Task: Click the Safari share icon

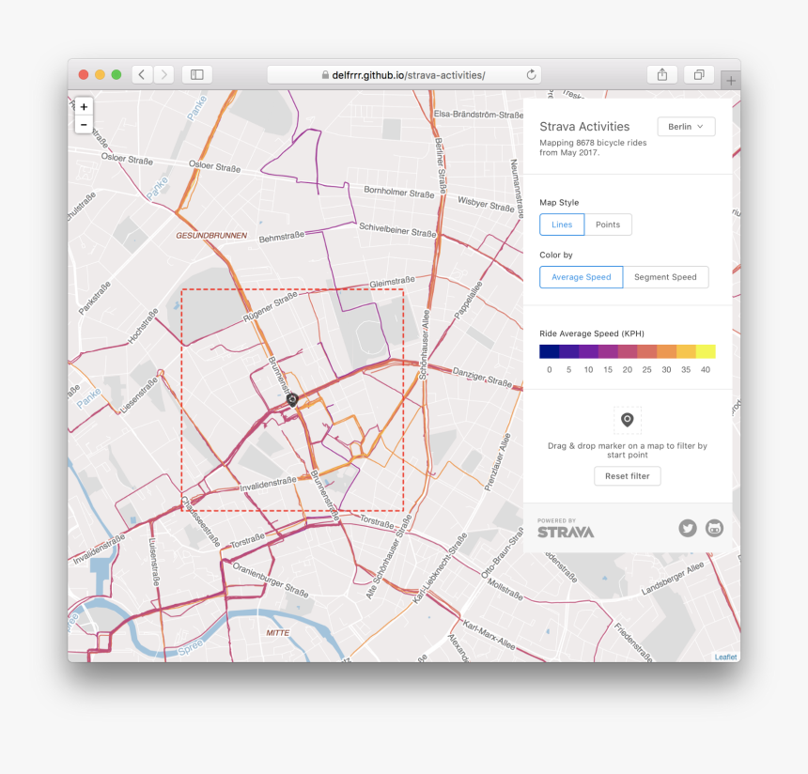Action: tap(662, 74)
